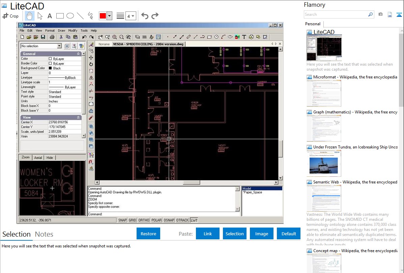This screenshot has height=273, width=404.
Task: Click the New drawing icon in LiteCAD
Action: pyautogui.click(x=22, y=37)
